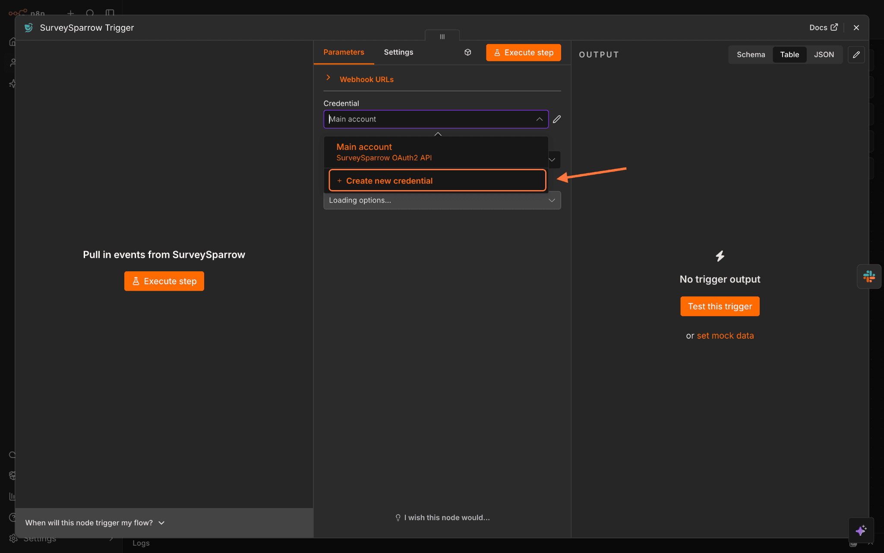Open the Loading options dropdown
This screenshot has height=553, width=884.
[x=442, y=200]
